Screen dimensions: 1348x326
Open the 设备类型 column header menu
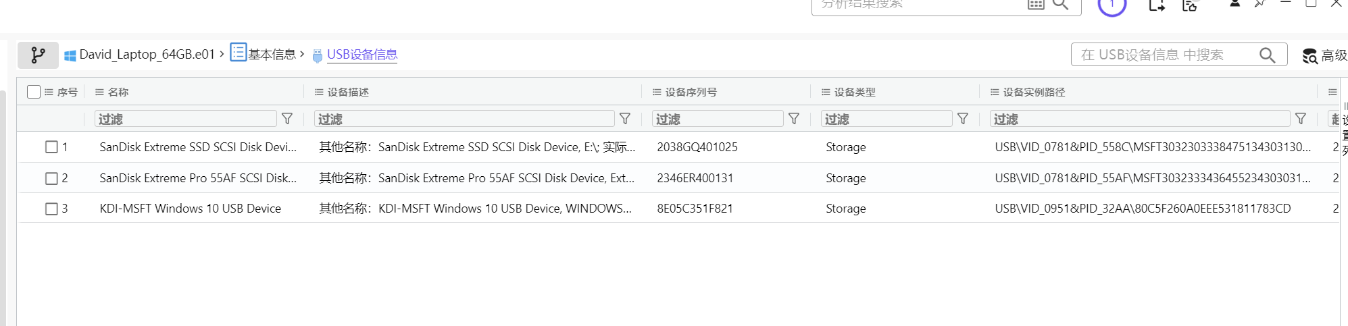click(x=826, y=92)
